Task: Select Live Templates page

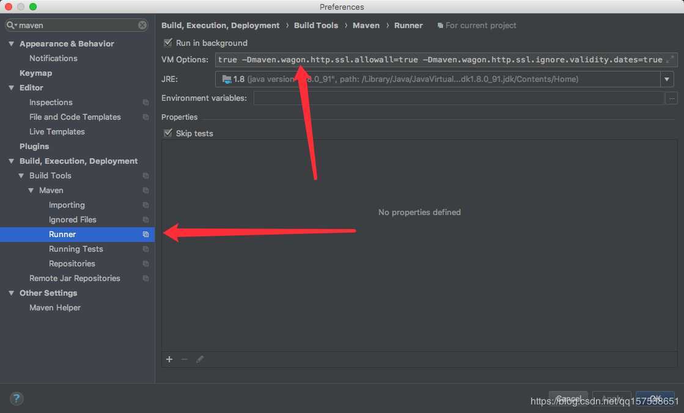Action: coord(57,132)
